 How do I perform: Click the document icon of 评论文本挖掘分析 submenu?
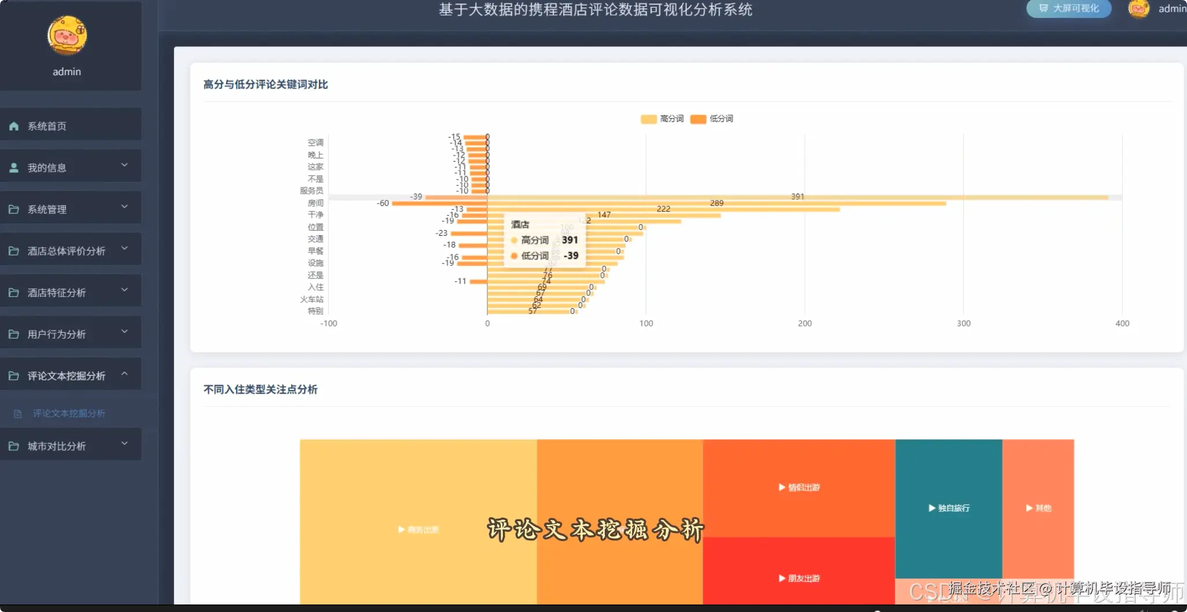[18, 414]
